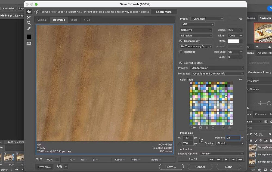
Task: Select the Eyedropper tool
Action: point(29,29)
